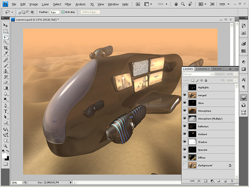Select the Eraser tool
Screen dimensions: 249x187
click(x=6, y=82)
